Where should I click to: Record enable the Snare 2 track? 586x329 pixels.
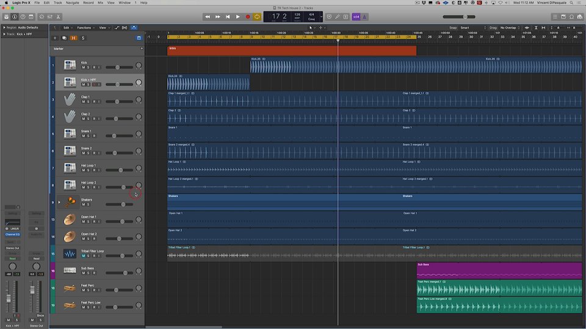click(x=94, y=153)
